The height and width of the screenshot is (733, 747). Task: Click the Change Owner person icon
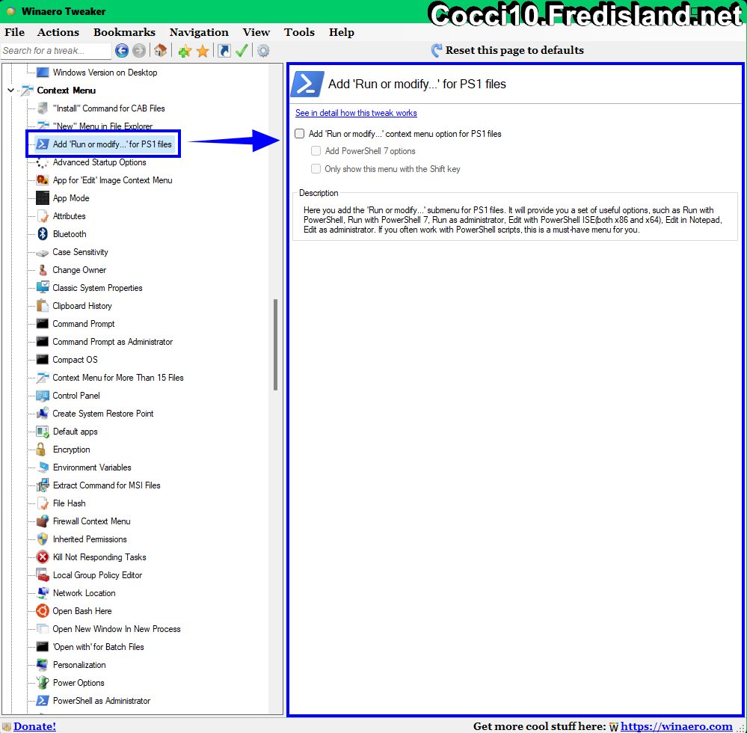click(x=43, y=270)
